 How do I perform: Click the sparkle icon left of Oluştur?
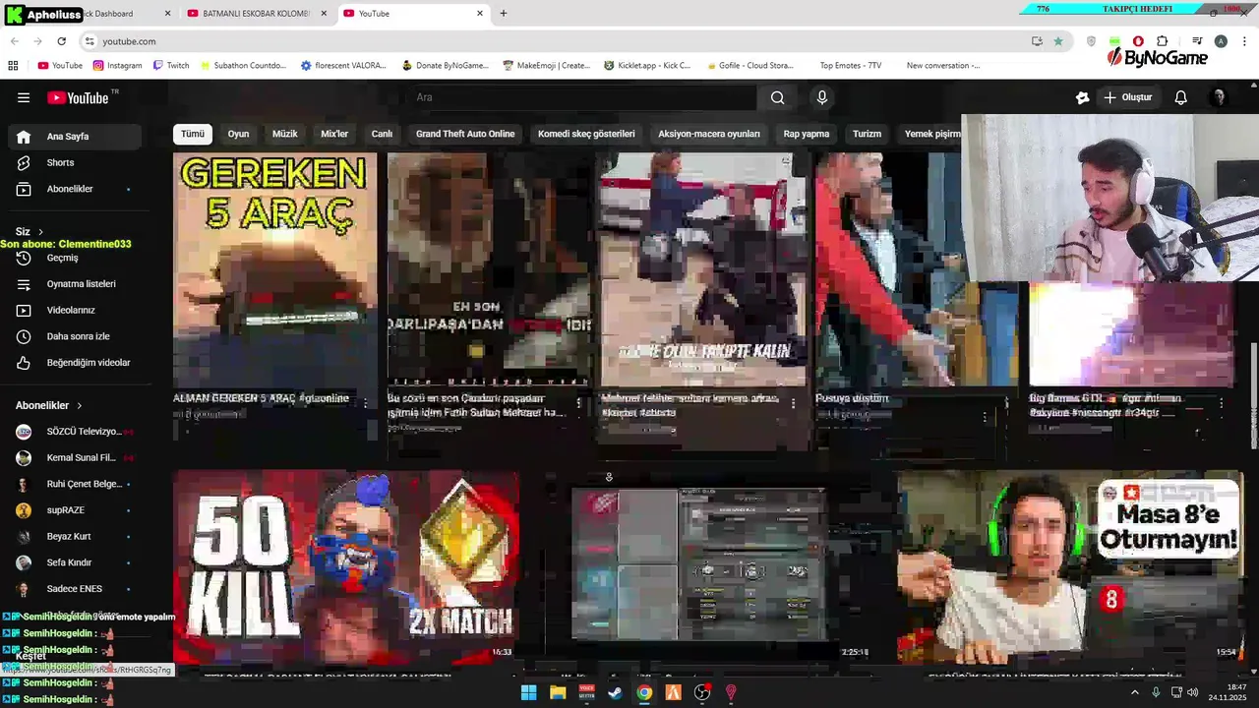coord(1082,97)
